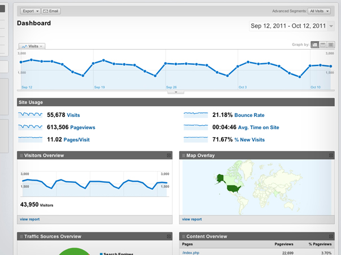Screen dimensions: 341x255
Task: Open the Export dropdown menu
Action: (30, 11)
